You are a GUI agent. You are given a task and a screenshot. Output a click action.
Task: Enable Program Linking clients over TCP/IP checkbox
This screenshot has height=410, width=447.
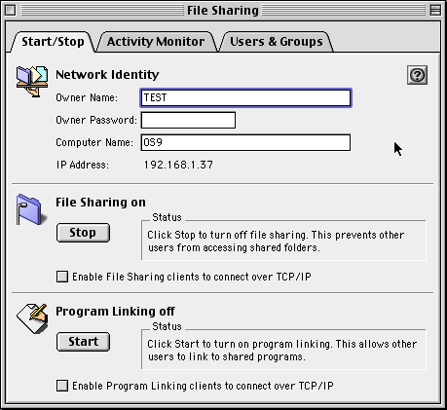click(x=62, y=386)
